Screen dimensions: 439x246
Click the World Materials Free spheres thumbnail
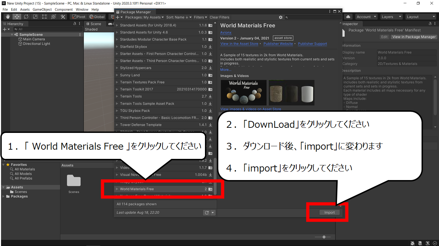tap(244, 93)
